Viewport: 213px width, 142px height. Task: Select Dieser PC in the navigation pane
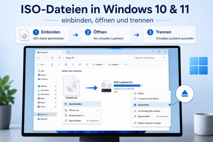(x=45, y=115)
